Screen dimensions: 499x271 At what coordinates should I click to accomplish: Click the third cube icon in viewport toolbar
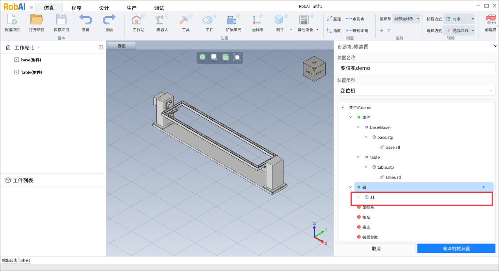[x=225, y=57]
